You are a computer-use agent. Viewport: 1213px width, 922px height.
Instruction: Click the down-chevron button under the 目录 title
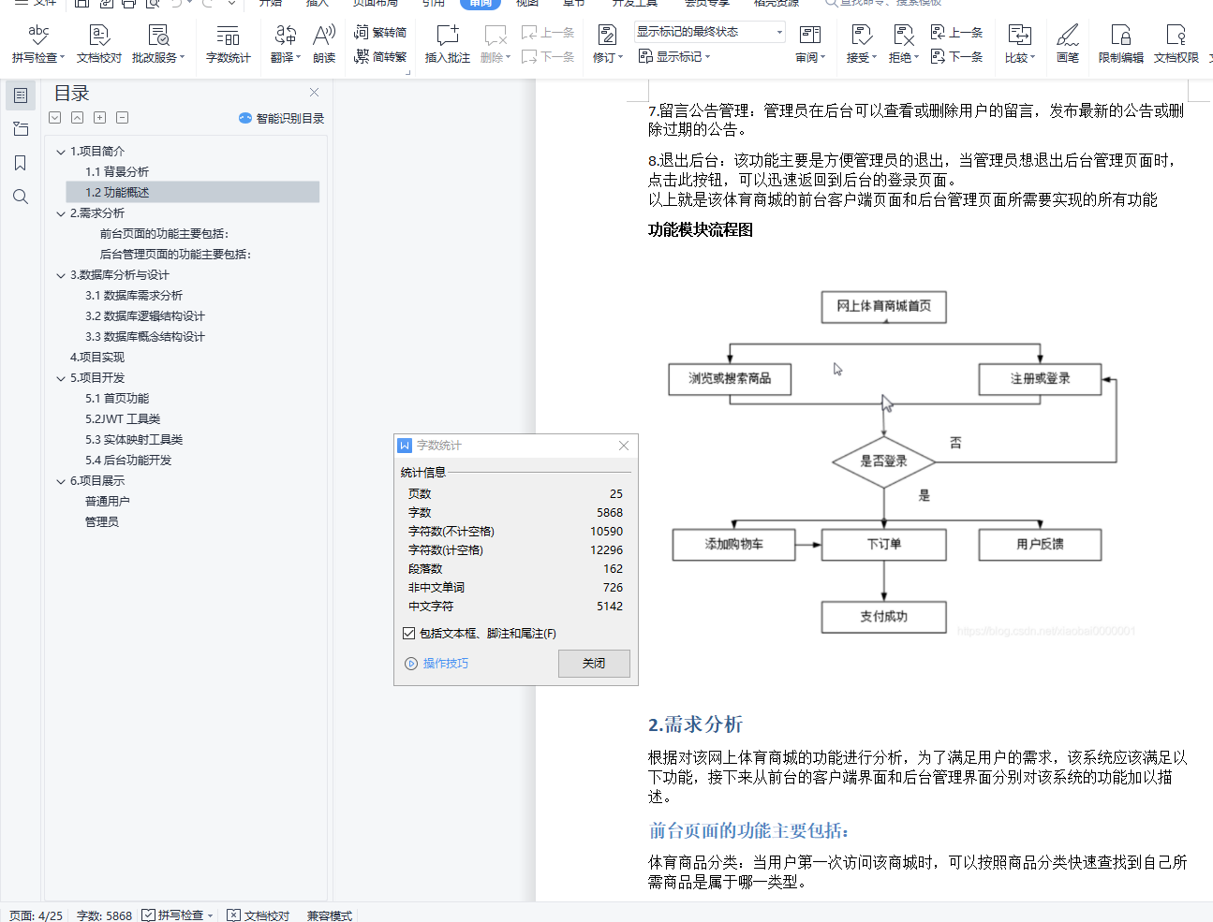point(55,118)
